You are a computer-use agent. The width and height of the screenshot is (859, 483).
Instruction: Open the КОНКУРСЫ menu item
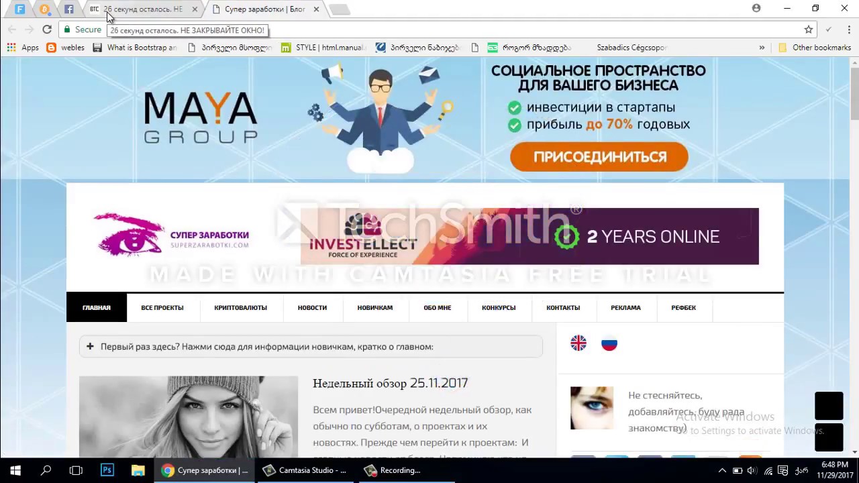click(x=499, y=308)
